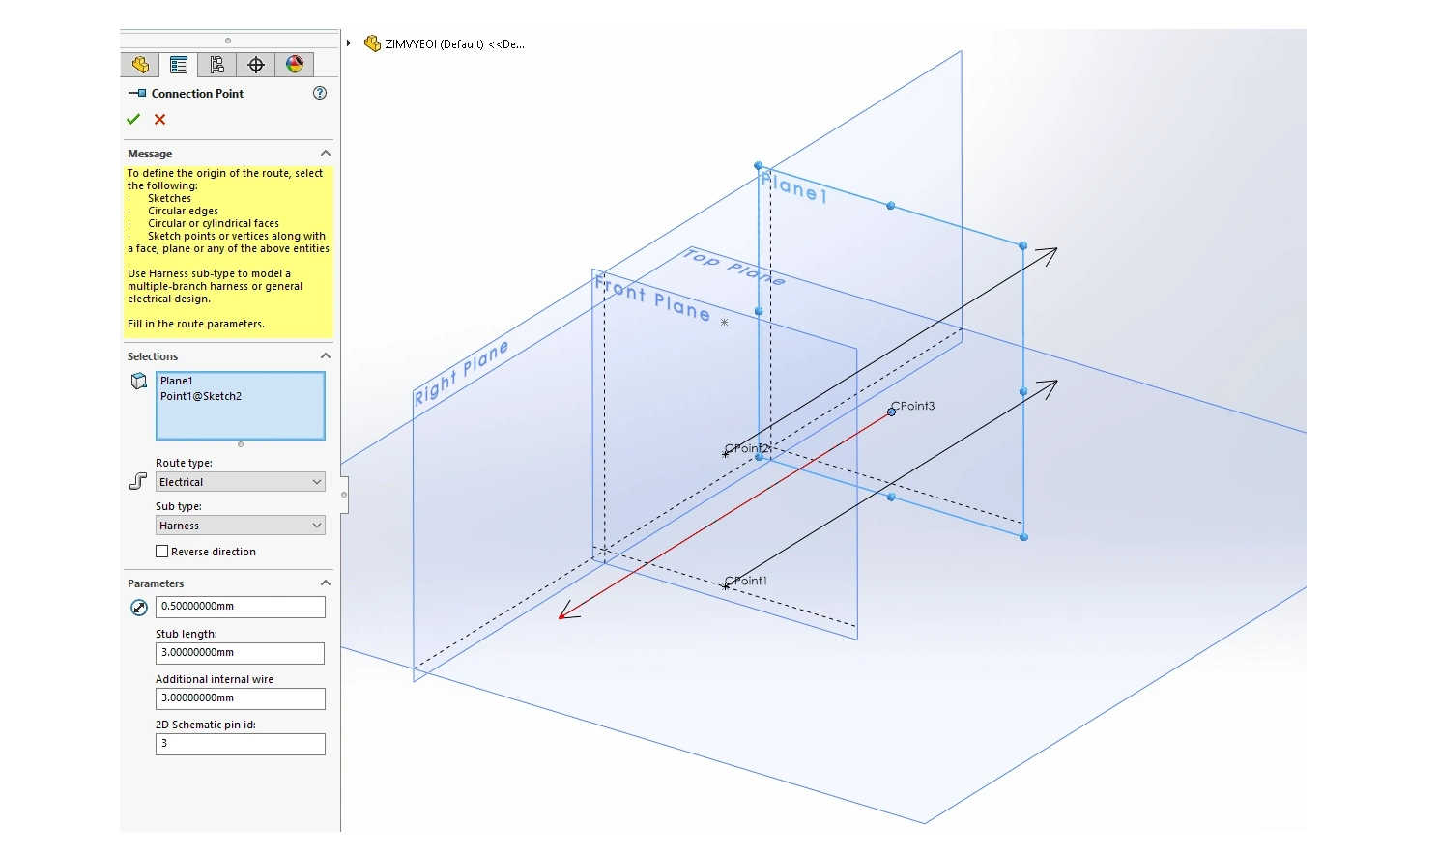Click the Stub length input field
1438x853 pixels.
click(241, 653)
